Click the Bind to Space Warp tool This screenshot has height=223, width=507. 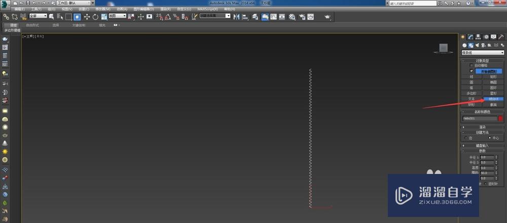[23, 17]
